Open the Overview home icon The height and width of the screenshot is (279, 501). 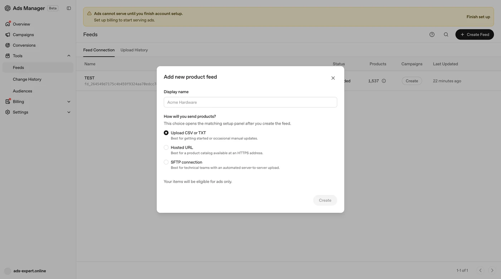(x=8, y=24)
